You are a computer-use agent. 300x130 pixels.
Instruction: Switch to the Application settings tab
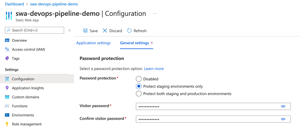[93, 43]
